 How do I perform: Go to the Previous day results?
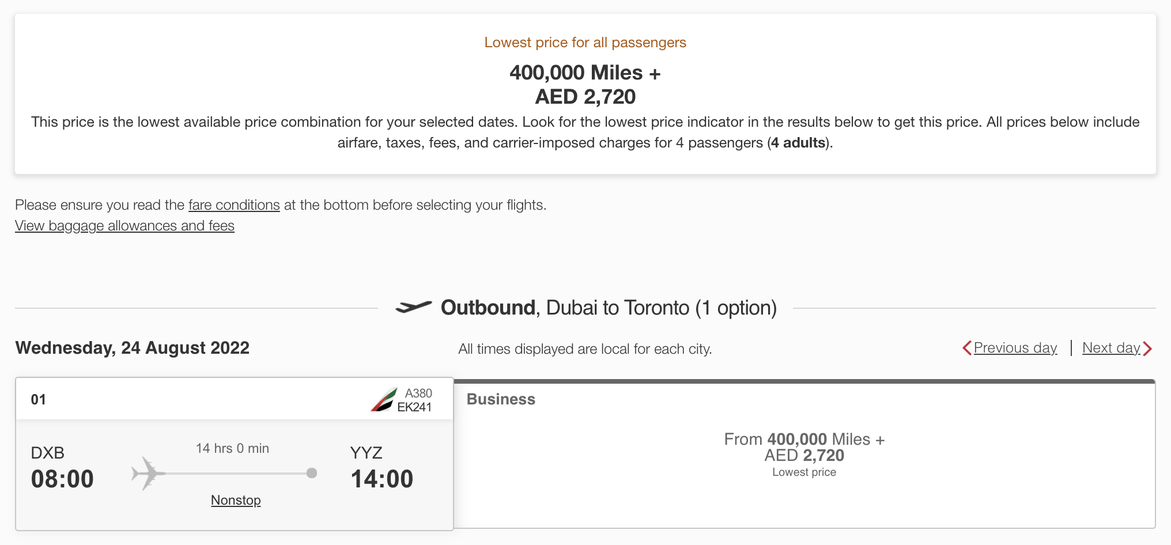tap(1015, 348)
